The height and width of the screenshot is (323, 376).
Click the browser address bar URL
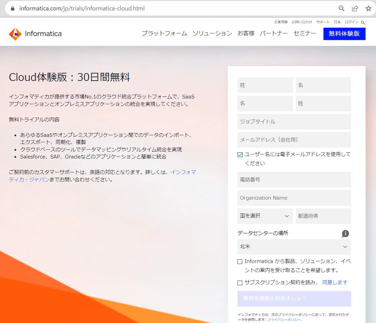[82, 8]
